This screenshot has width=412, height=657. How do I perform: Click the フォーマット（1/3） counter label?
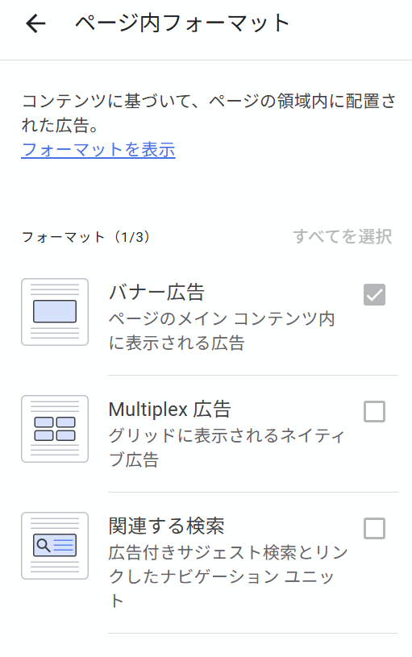pyautogui.click(x=85, y=237)
